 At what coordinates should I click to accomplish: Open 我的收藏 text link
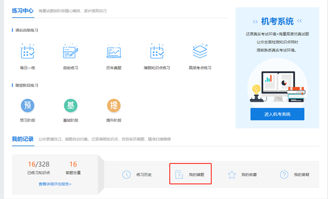click(249, 175)
